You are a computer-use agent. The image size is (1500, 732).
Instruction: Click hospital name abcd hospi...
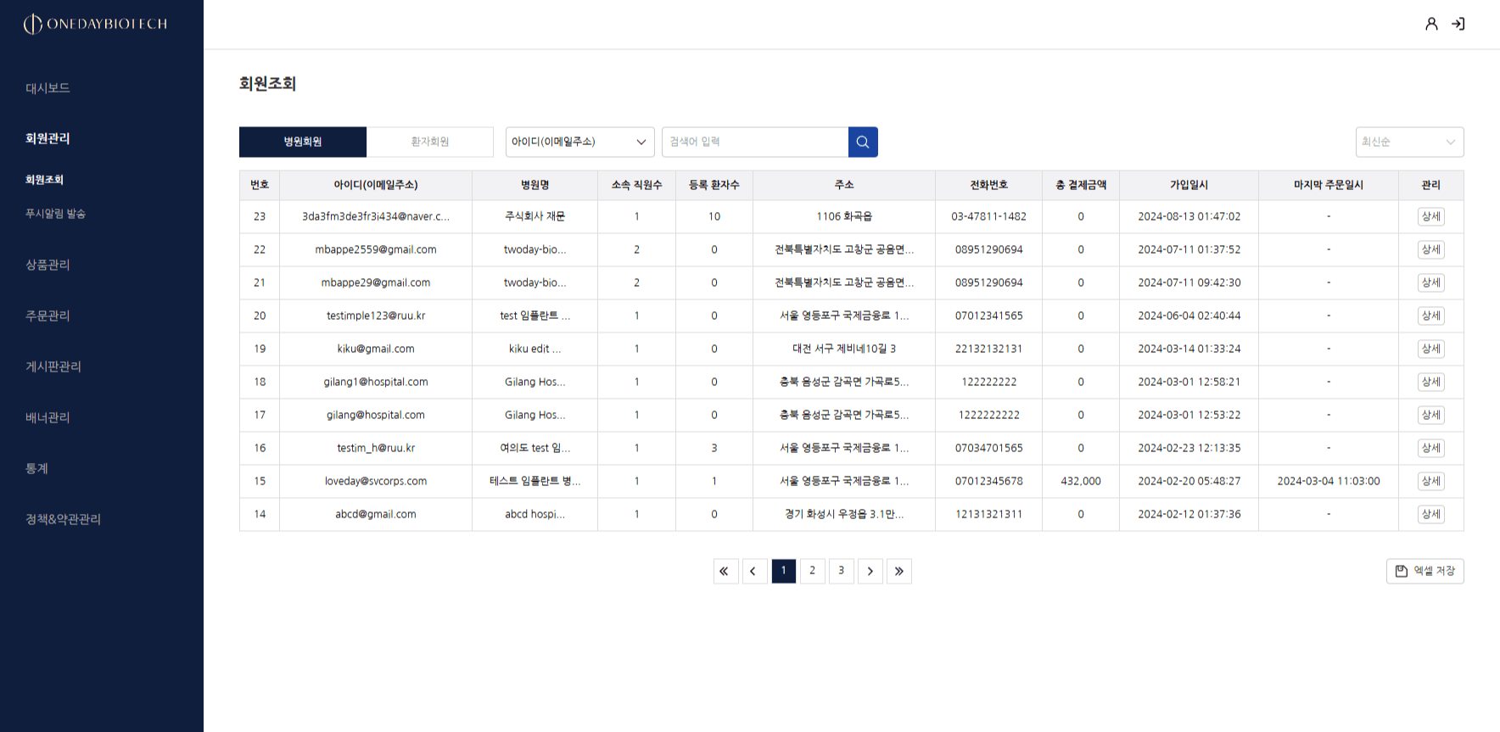point(535,514)
